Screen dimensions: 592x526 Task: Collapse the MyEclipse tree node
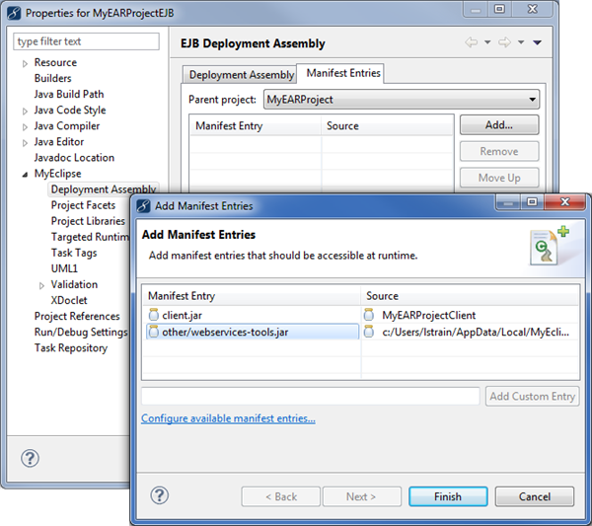[26, 174]
